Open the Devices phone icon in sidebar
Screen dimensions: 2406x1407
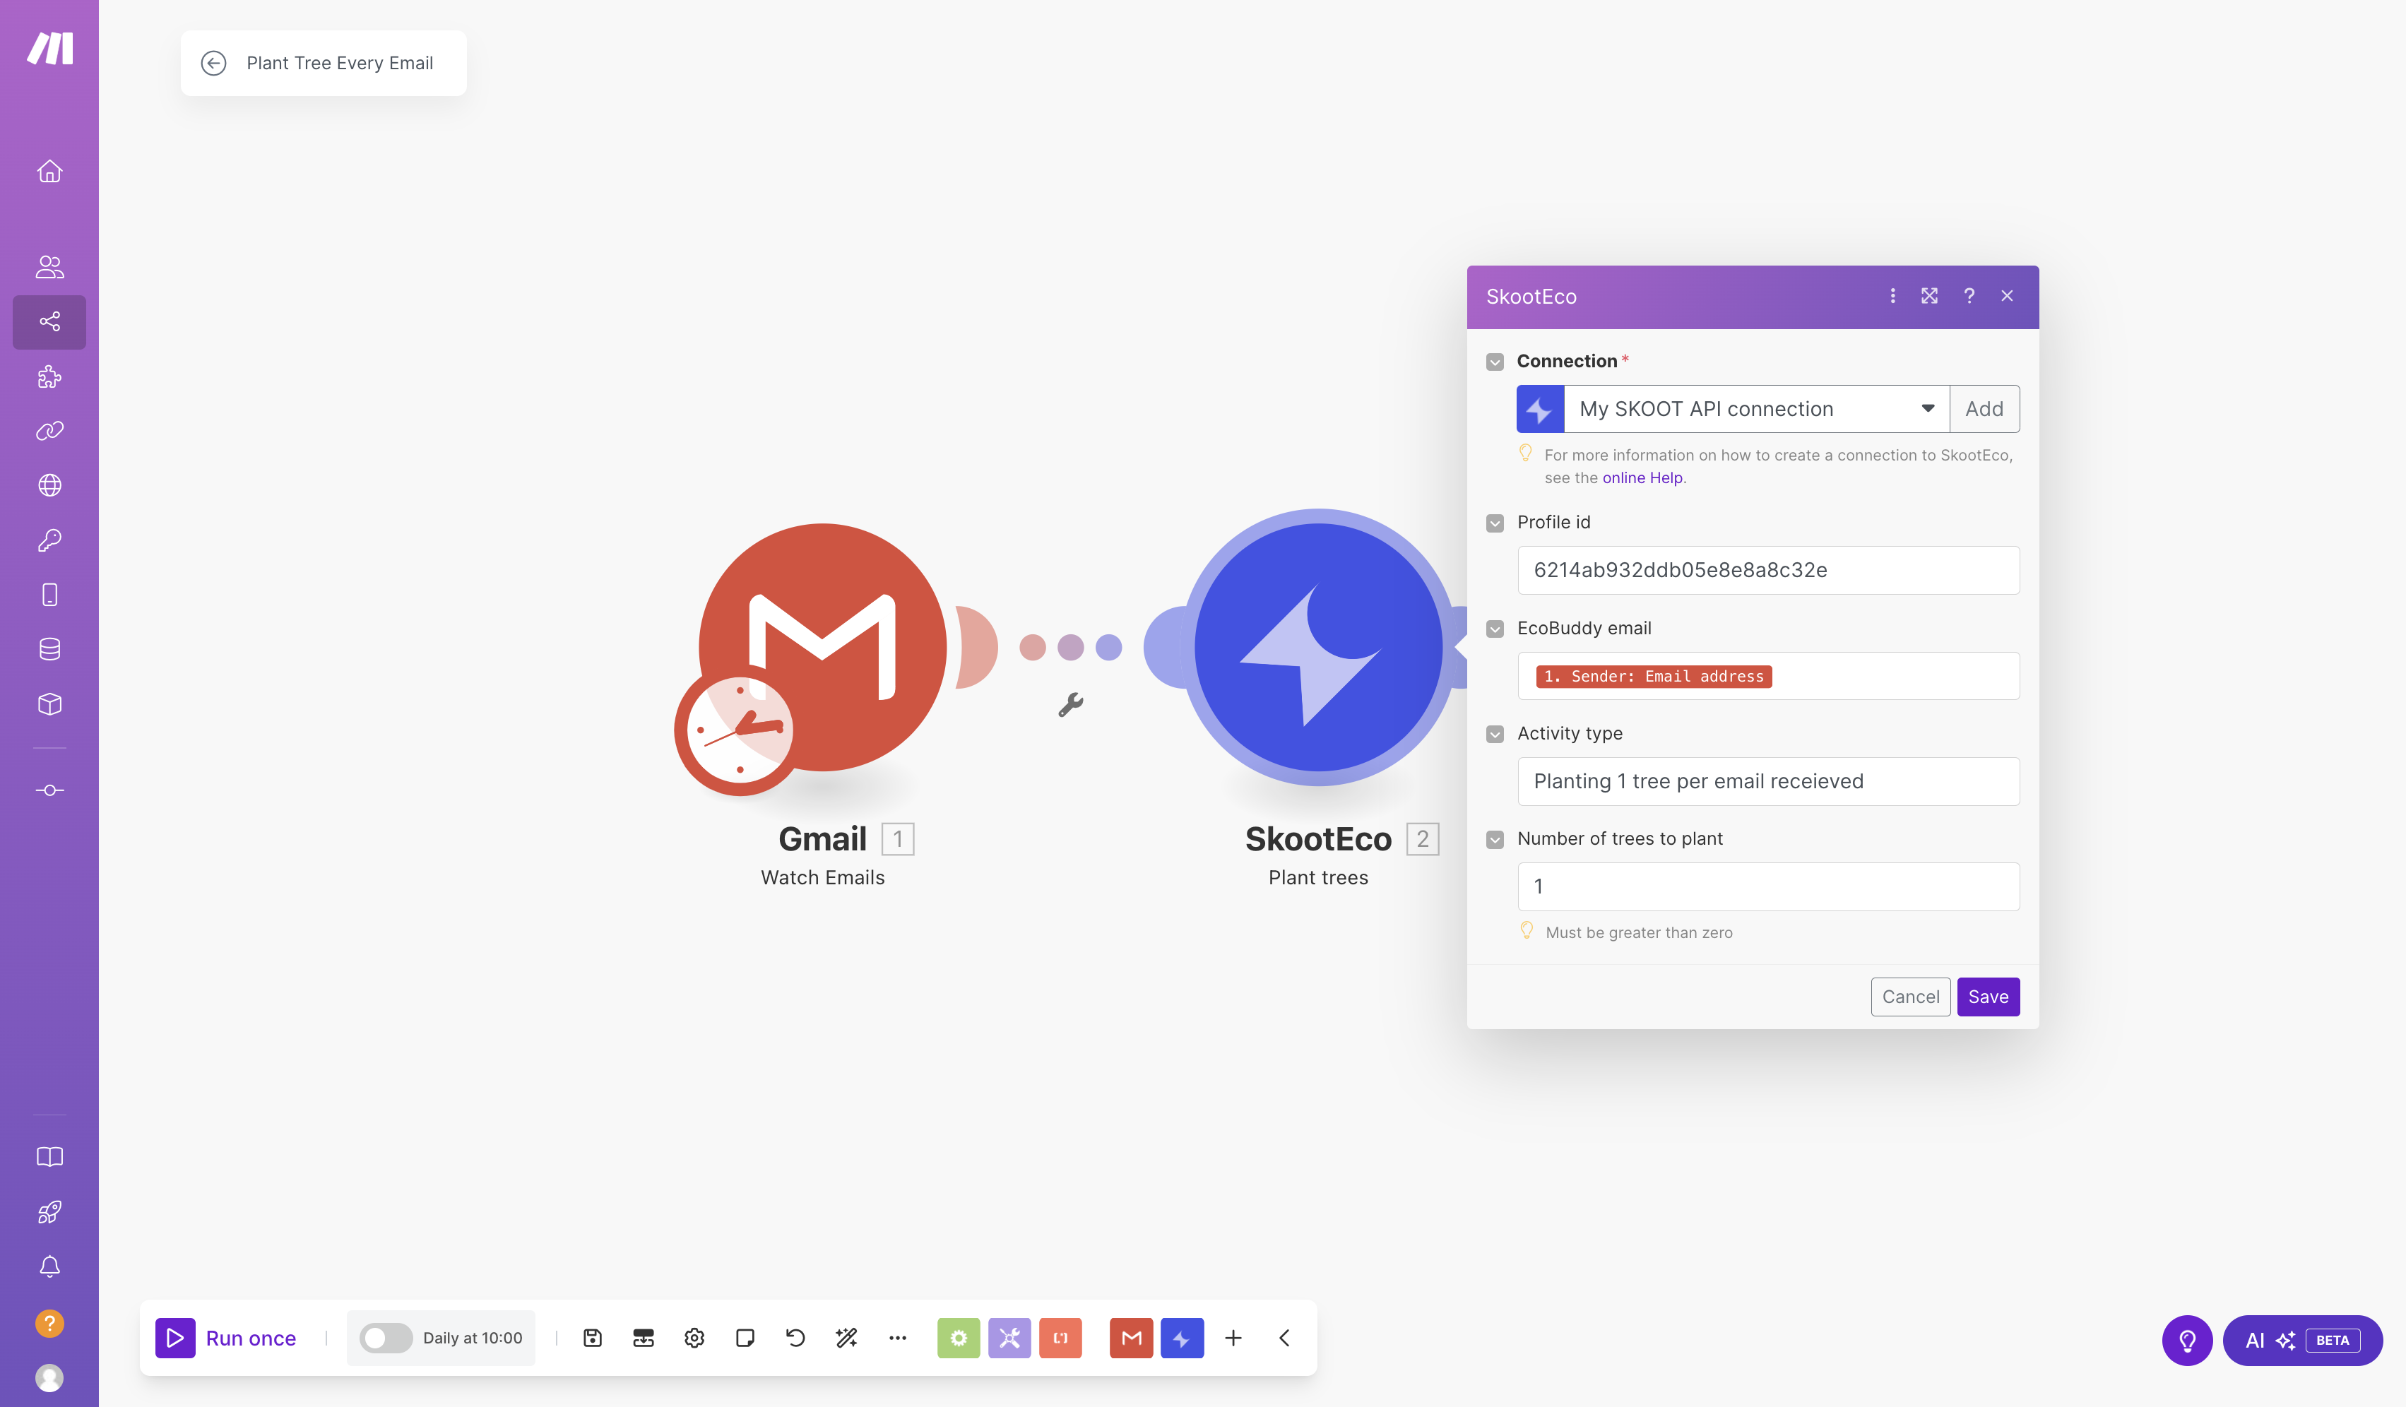pos(49,595)
